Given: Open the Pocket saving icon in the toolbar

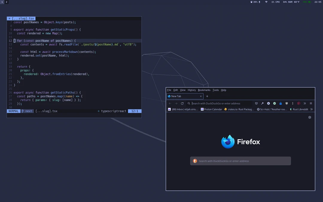Looking at the screenshot, I should [256, 103].
